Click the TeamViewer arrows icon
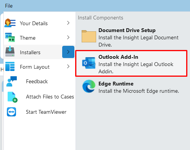The image size is (190, 150). point(11,112)
